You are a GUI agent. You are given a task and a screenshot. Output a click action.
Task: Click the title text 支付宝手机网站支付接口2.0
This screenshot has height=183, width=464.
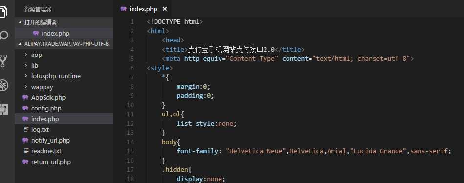231,50
